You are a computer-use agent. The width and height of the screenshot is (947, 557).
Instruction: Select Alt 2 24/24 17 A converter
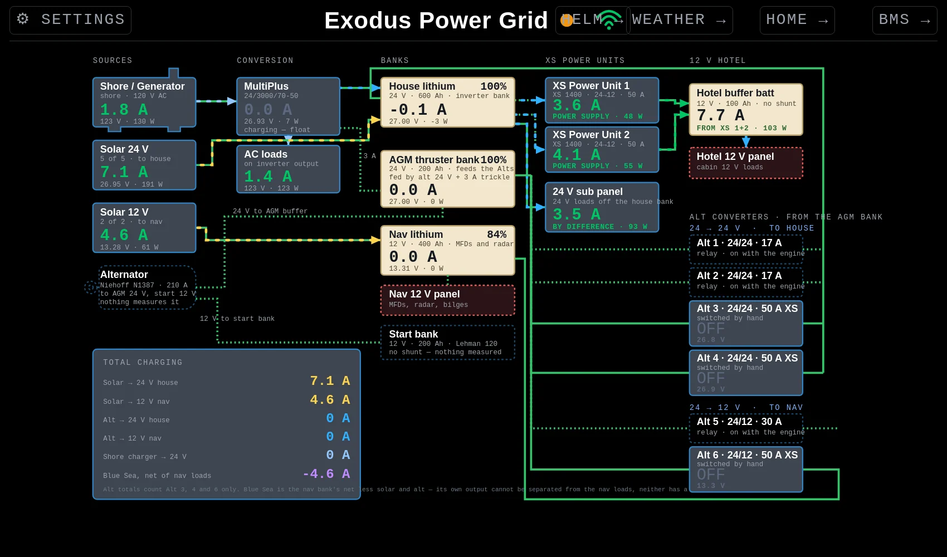click(746, 282)
